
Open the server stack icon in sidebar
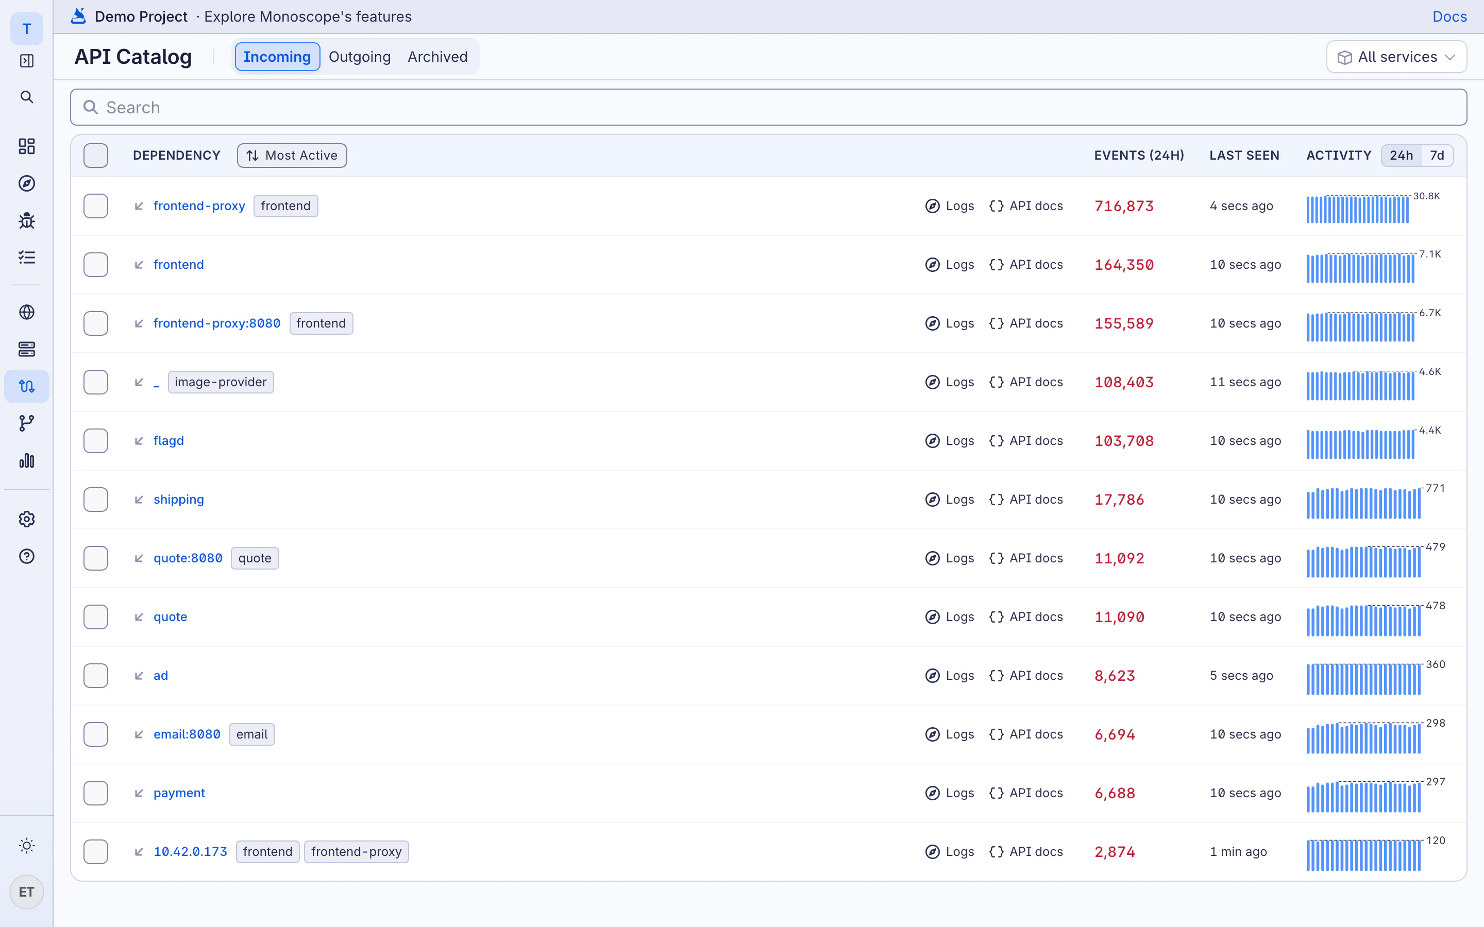[x=26, y=350]
